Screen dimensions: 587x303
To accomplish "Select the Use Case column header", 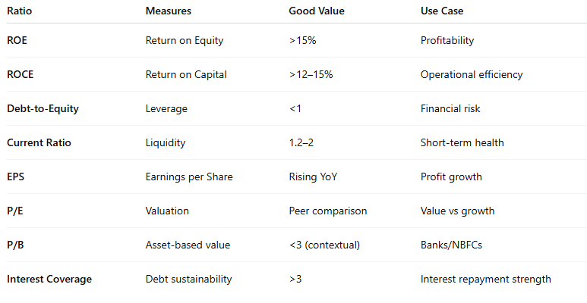I will 442,11.
